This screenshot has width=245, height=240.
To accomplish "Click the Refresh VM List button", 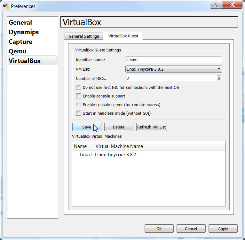I will click(151, 127).
